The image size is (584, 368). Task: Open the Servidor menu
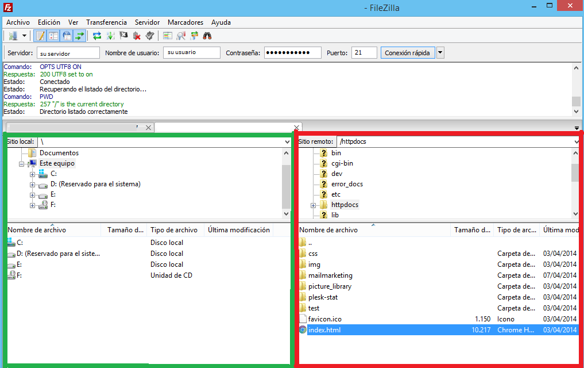(x=147, y=22)
